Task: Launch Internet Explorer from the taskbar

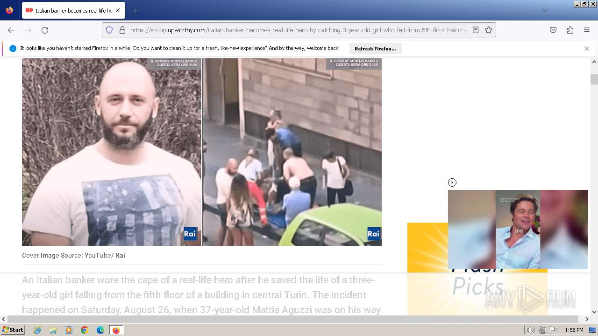Action: point(37,330)
